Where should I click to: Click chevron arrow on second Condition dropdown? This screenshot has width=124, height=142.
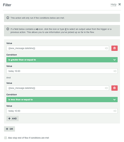114,100
